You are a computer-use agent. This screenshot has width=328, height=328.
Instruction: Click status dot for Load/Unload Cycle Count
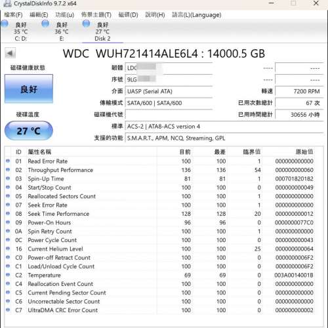click(x=8, y=266)
